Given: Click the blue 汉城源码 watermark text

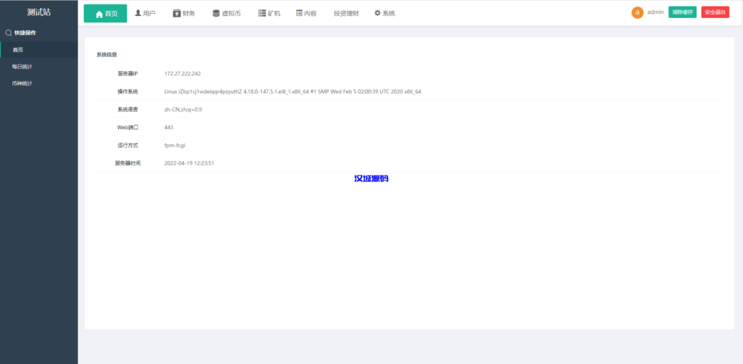Looking at the screenshot, I should pos(371,178).
